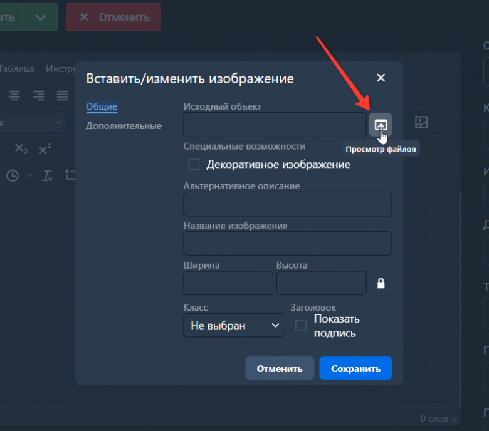
Task: Click the 0 слов word count
Action: point(434,418)
